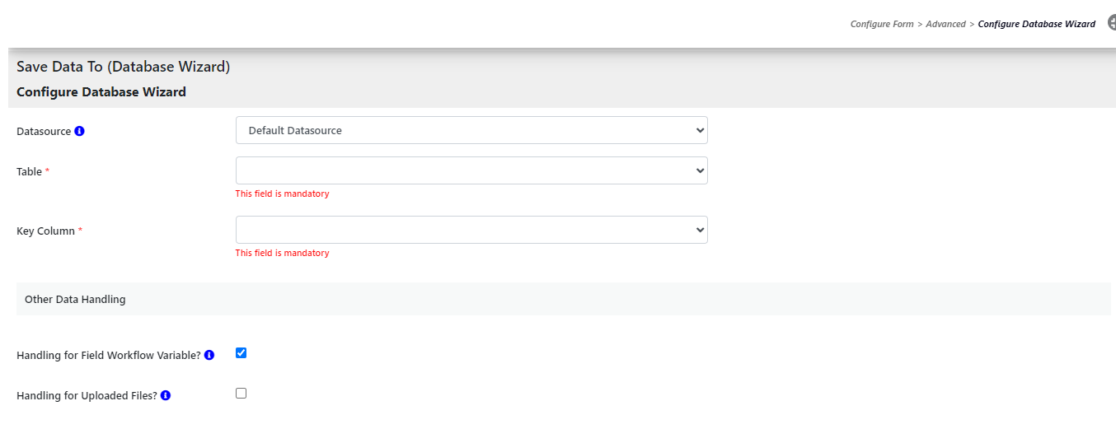Click the Datasource label text
1116x443 pixels.
coord(44,131)
